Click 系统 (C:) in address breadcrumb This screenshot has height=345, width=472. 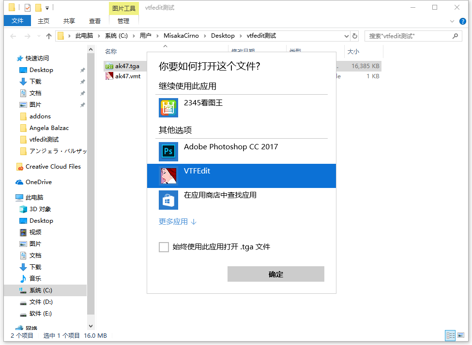(116, 36)
